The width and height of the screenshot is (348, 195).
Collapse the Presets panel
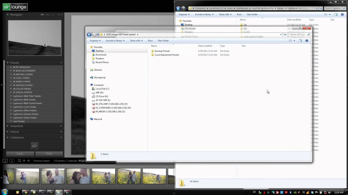[x=8, y=63]
